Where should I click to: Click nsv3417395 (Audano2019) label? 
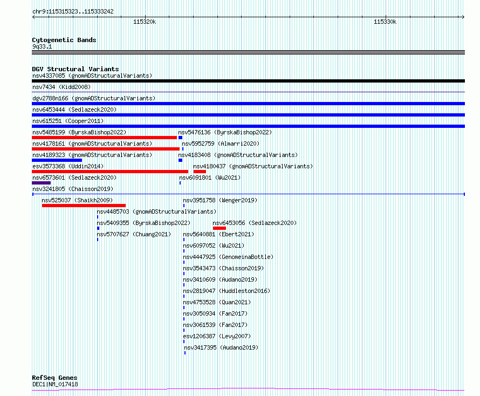coord(221,347)
